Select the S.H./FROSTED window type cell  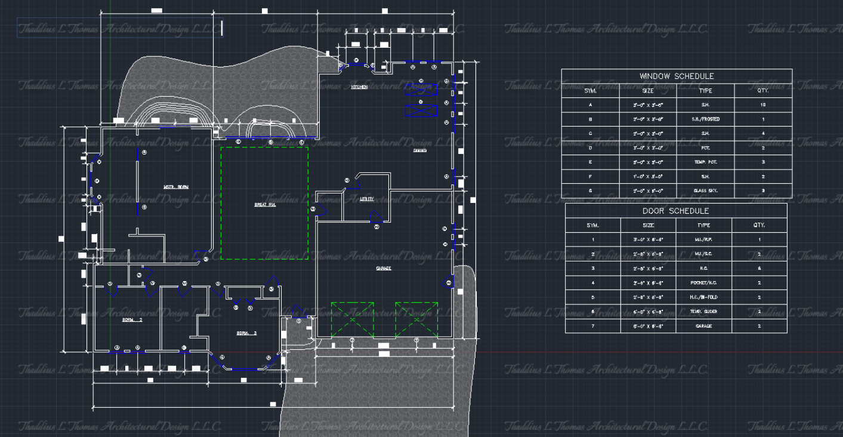pyautogui.click(x=706, y=119)
